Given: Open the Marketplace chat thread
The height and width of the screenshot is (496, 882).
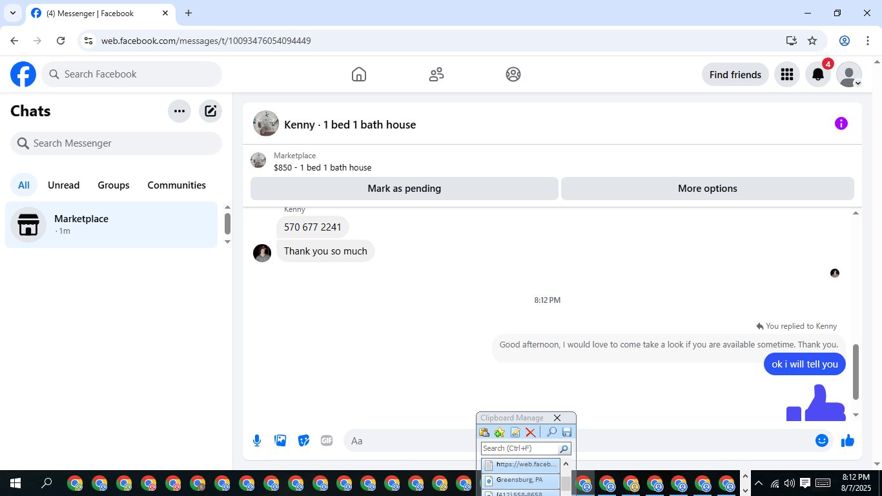Looking at the screenshot, I should click(112, 225).
